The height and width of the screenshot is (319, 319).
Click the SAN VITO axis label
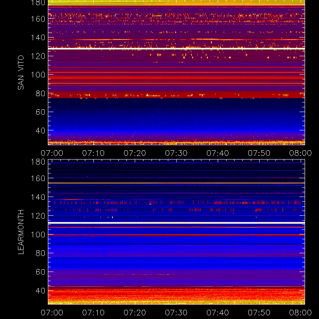pos(21,73)
